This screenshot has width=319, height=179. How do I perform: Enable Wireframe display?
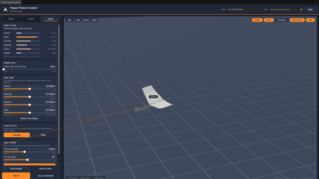point(282,20)
